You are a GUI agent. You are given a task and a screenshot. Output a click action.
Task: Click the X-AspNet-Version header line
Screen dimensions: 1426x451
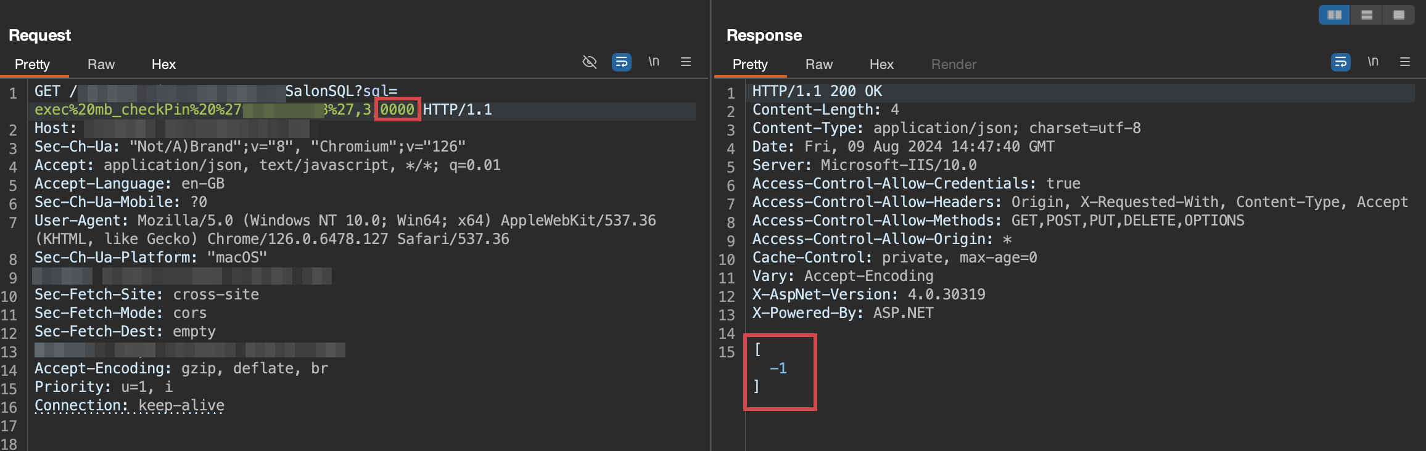click(869, 295)
